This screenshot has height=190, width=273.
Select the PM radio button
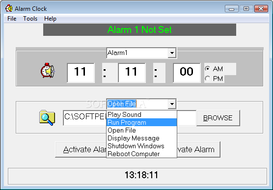click(x=208, y=79)
